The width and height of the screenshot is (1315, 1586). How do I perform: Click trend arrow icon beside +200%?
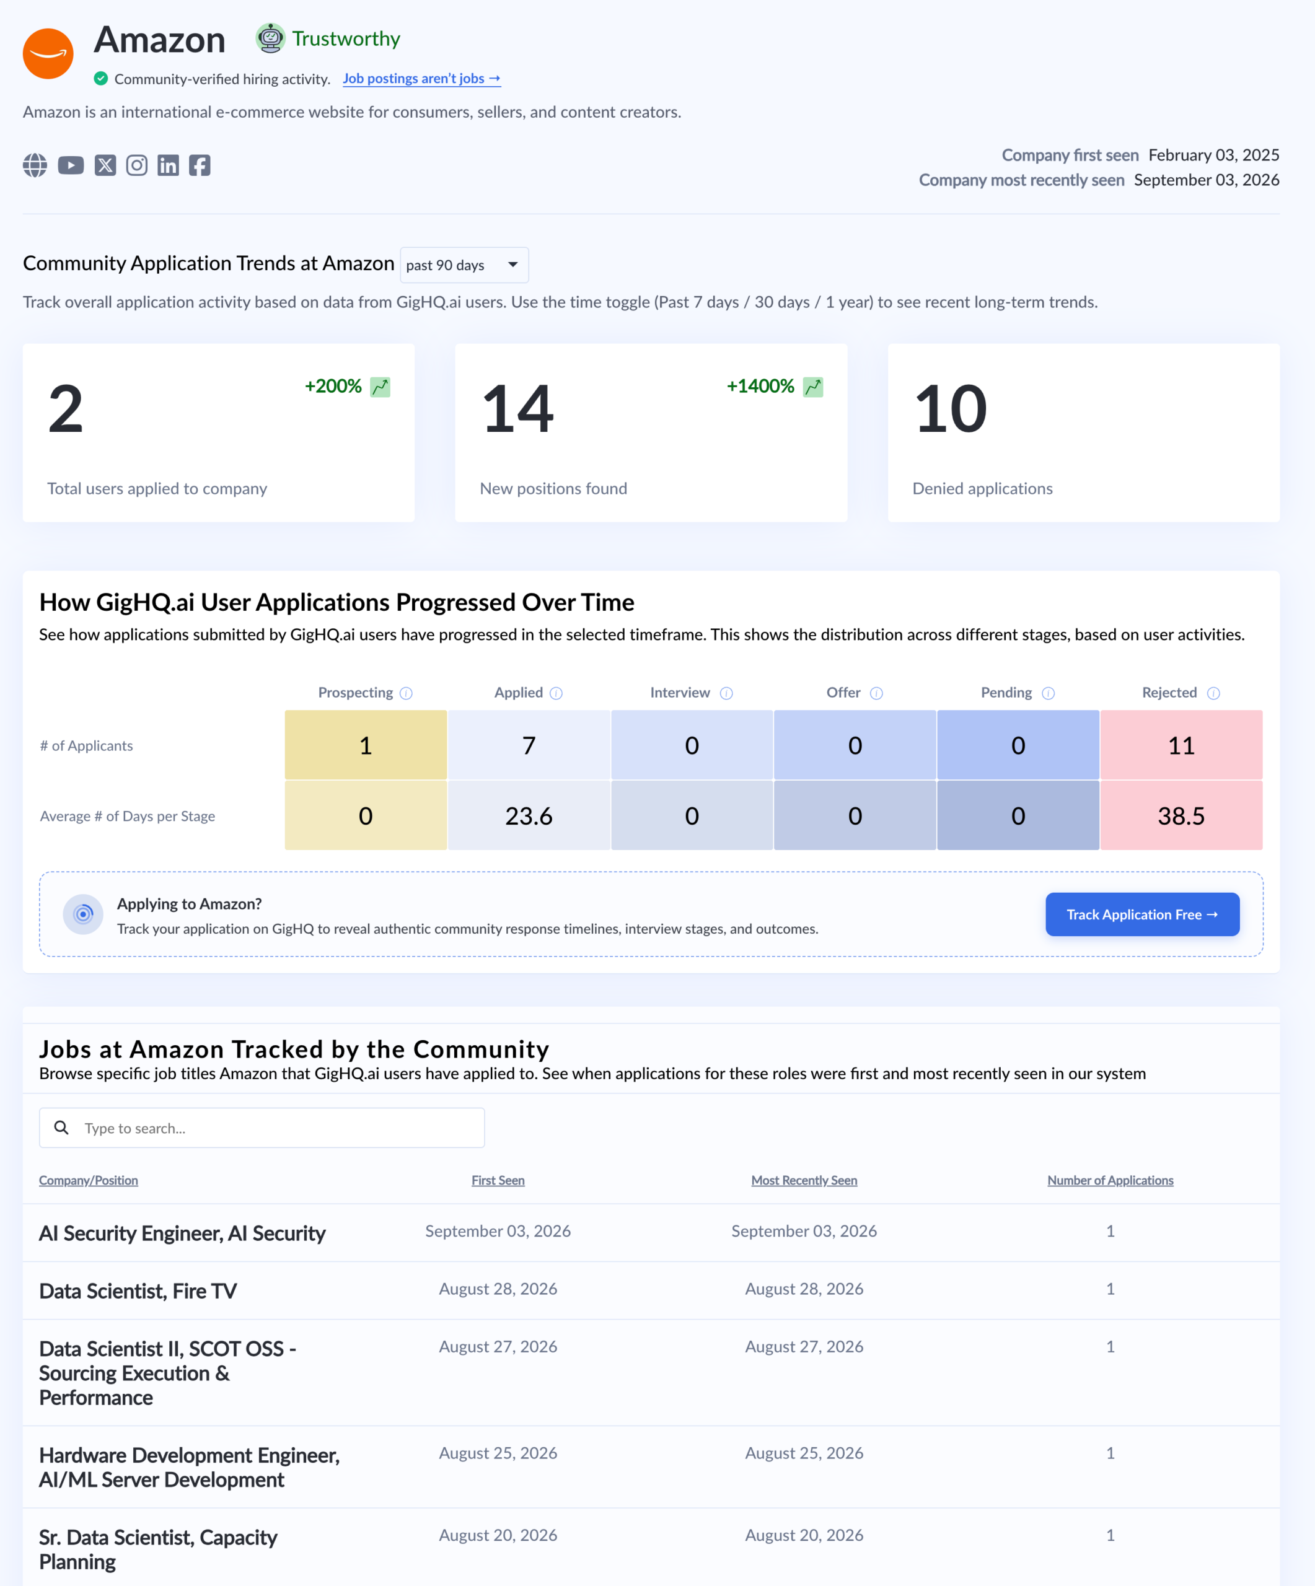[380, 387]
